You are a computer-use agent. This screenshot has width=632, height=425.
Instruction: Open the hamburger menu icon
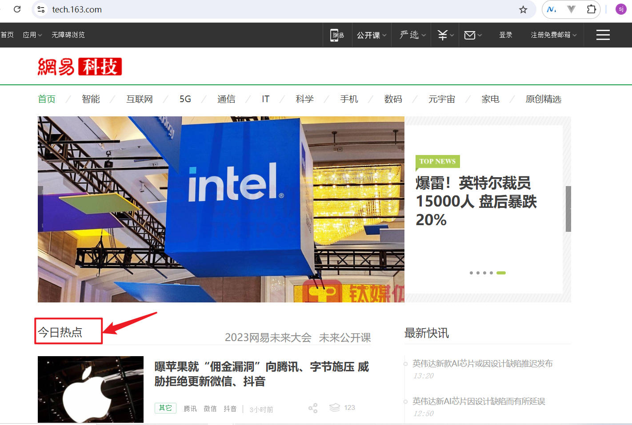click(x=603, y=35)
